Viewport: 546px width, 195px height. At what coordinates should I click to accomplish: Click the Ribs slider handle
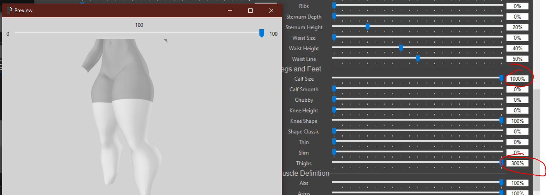pos(334,5)
